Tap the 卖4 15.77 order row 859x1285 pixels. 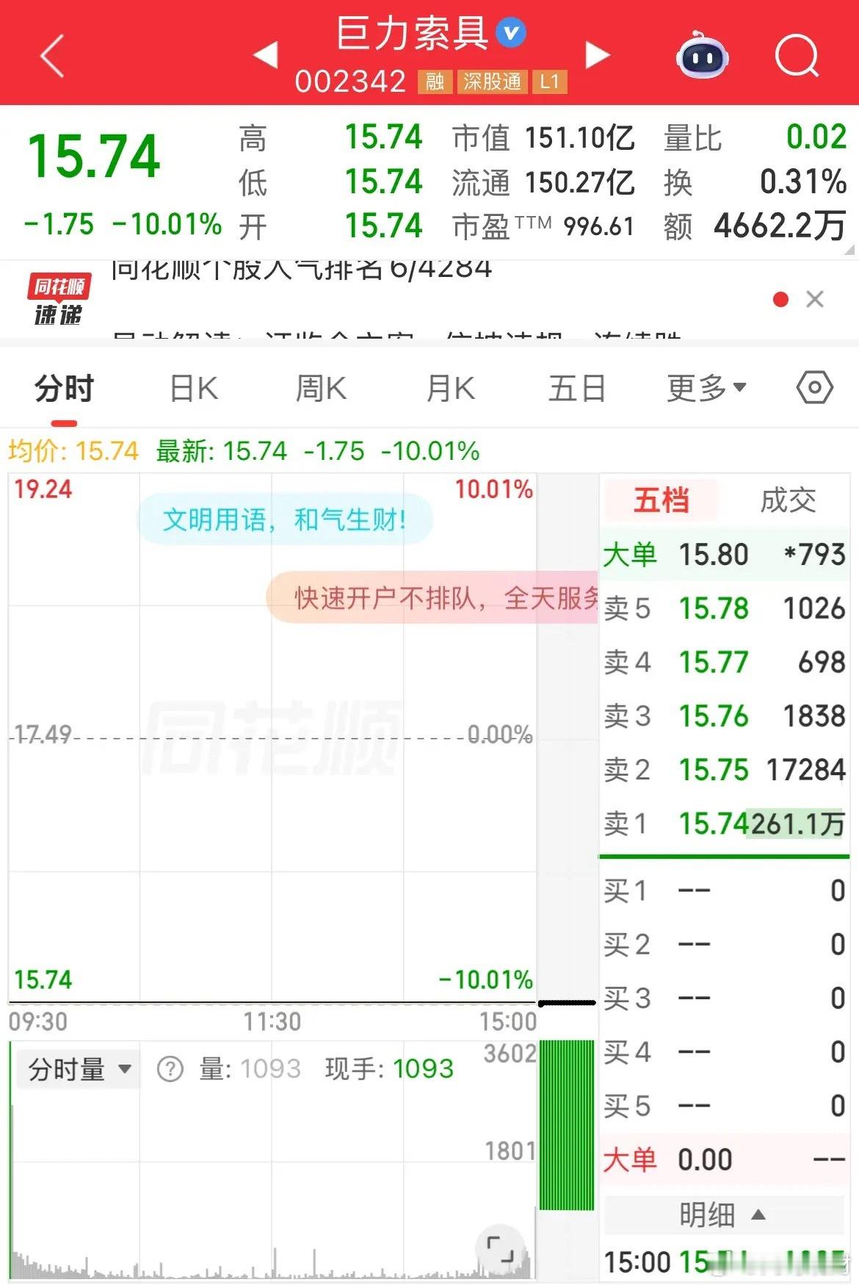[724, 662]
